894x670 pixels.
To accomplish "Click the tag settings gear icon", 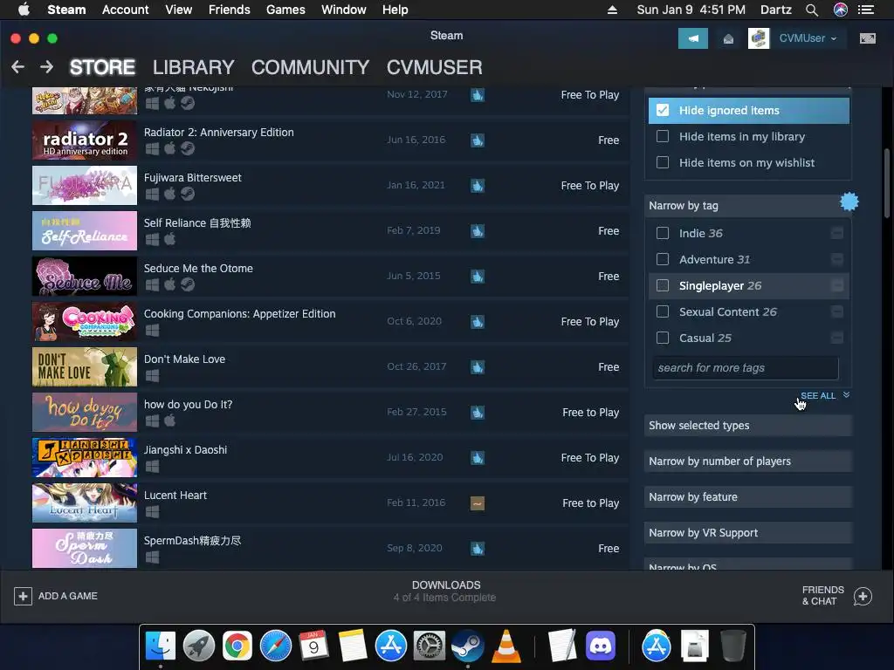I will (x=849, y=202).
